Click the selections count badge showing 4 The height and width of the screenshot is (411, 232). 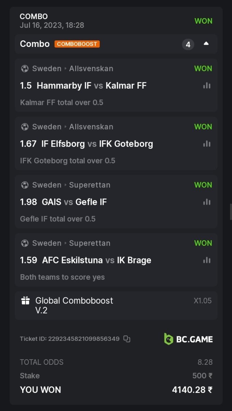188,45
